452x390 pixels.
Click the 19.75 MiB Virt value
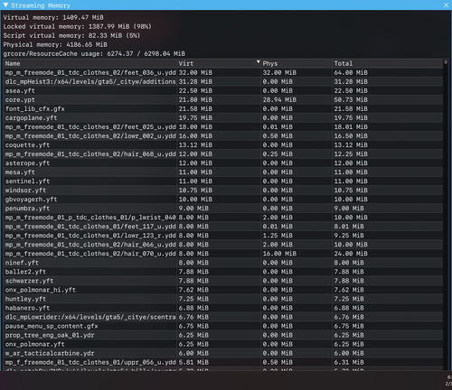[195, 117]
